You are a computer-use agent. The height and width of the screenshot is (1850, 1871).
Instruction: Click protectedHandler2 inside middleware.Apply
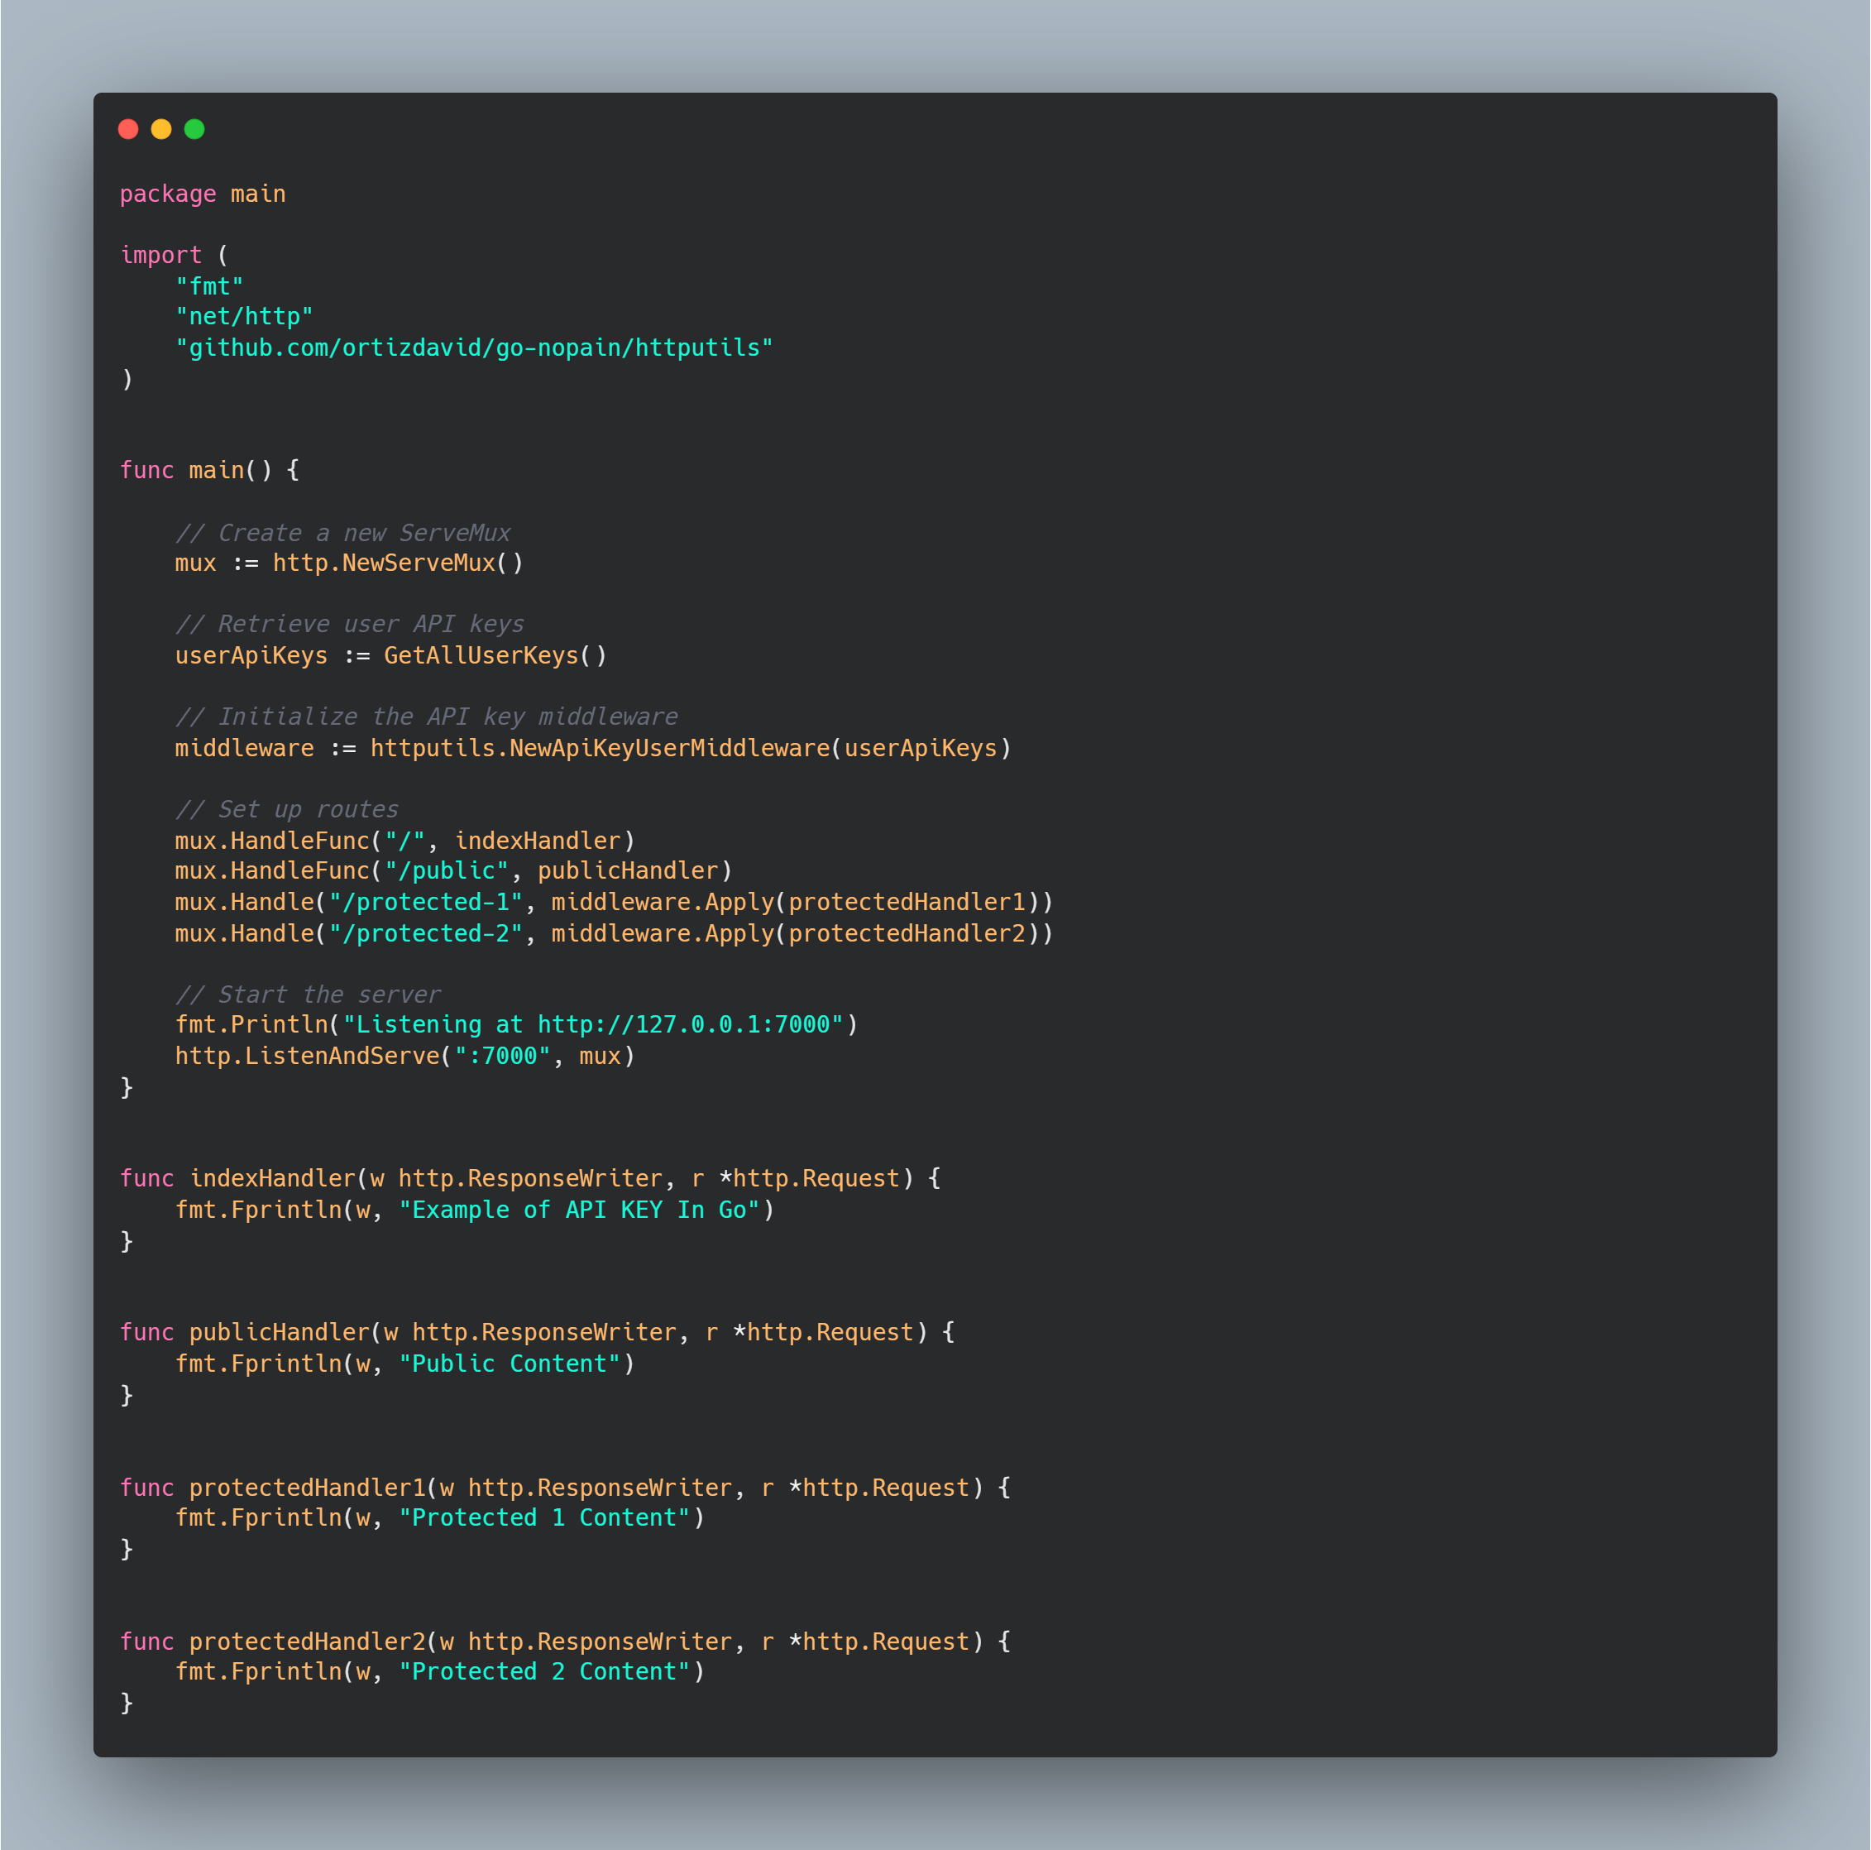pos(907,932)
